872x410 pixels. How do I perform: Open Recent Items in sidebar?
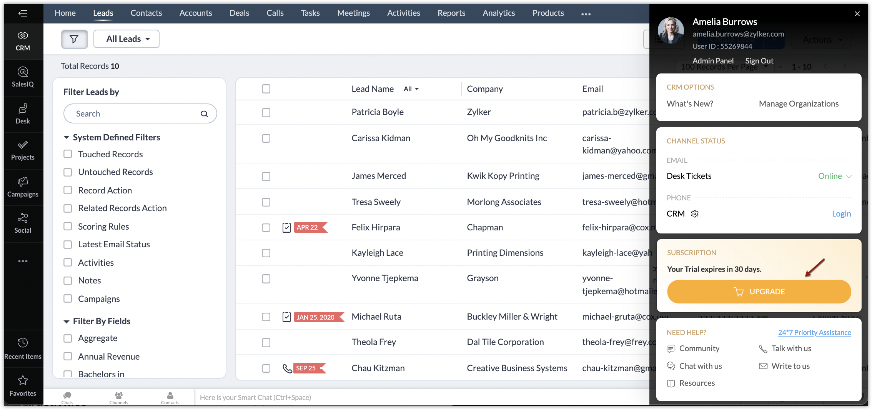click(23, 349)
